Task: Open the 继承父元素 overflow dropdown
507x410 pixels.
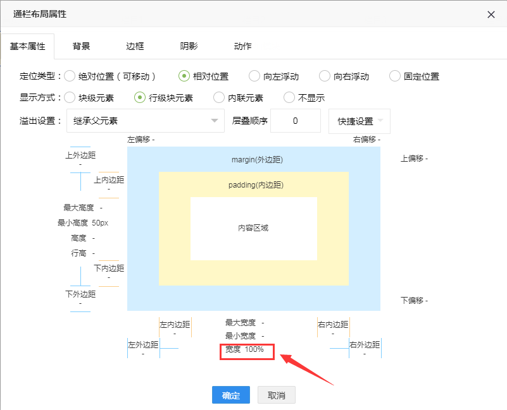Action: 145,121
